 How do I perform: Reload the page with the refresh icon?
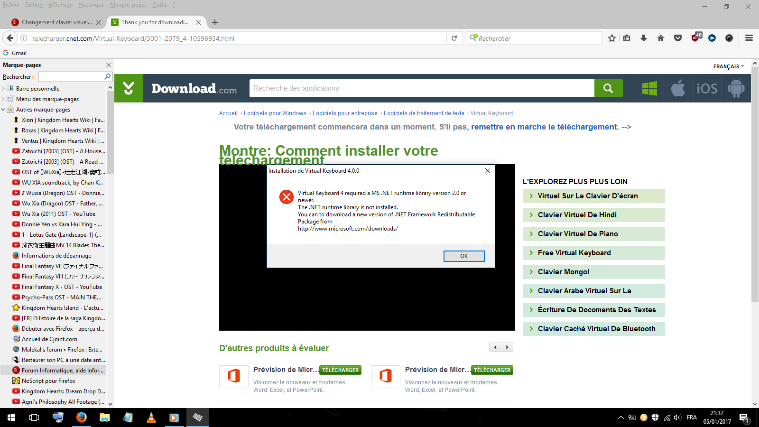point(454,38)
